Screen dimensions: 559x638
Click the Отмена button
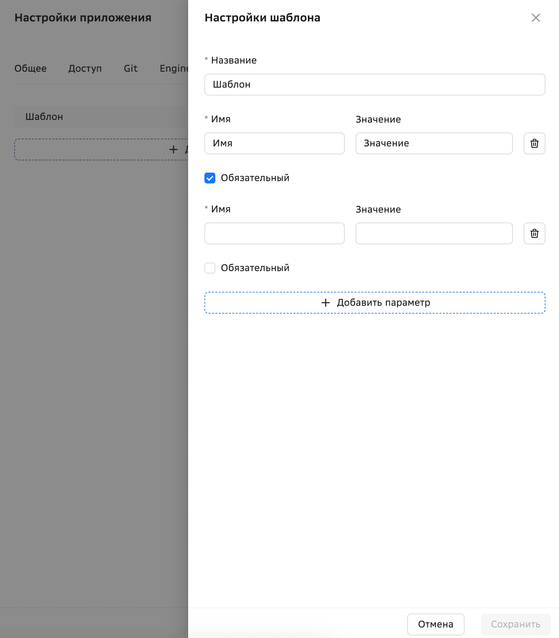point(435,624)
